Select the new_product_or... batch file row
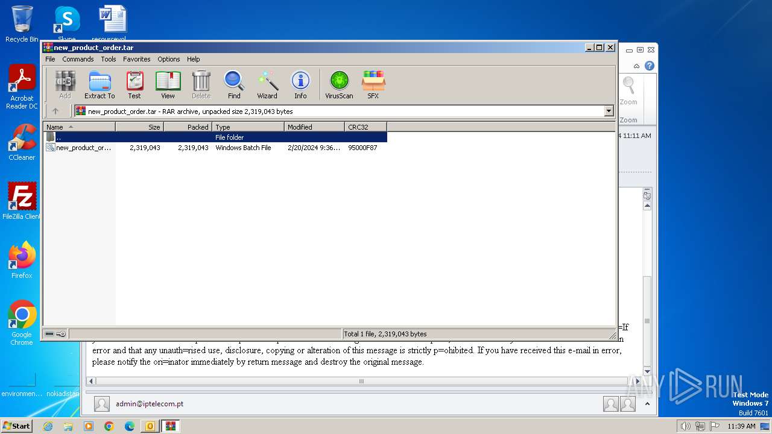 (215, 148)
